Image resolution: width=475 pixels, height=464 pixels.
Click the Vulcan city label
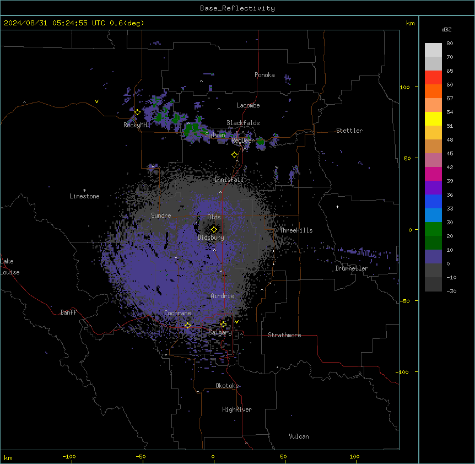tap(299, 436)
